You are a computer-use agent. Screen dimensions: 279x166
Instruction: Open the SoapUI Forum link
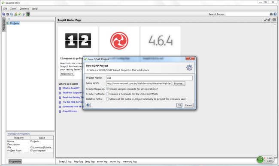click(70, 111)
